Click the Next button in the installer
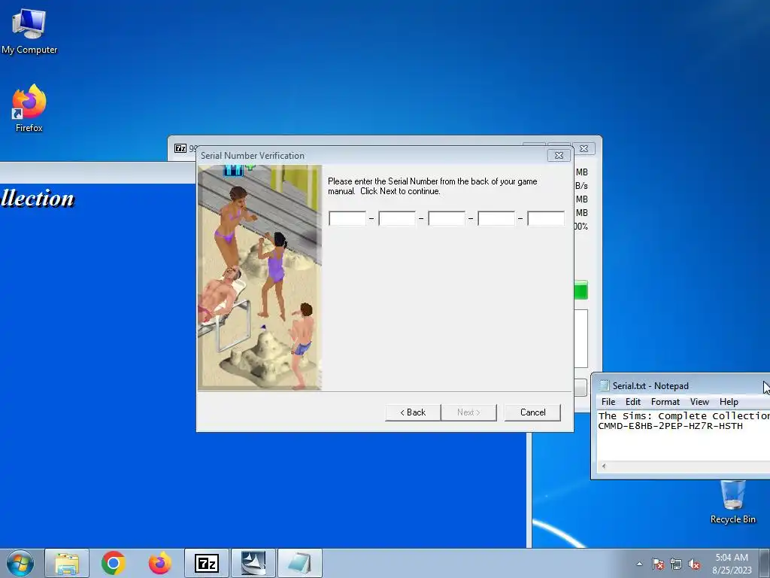 coord(468,412)
